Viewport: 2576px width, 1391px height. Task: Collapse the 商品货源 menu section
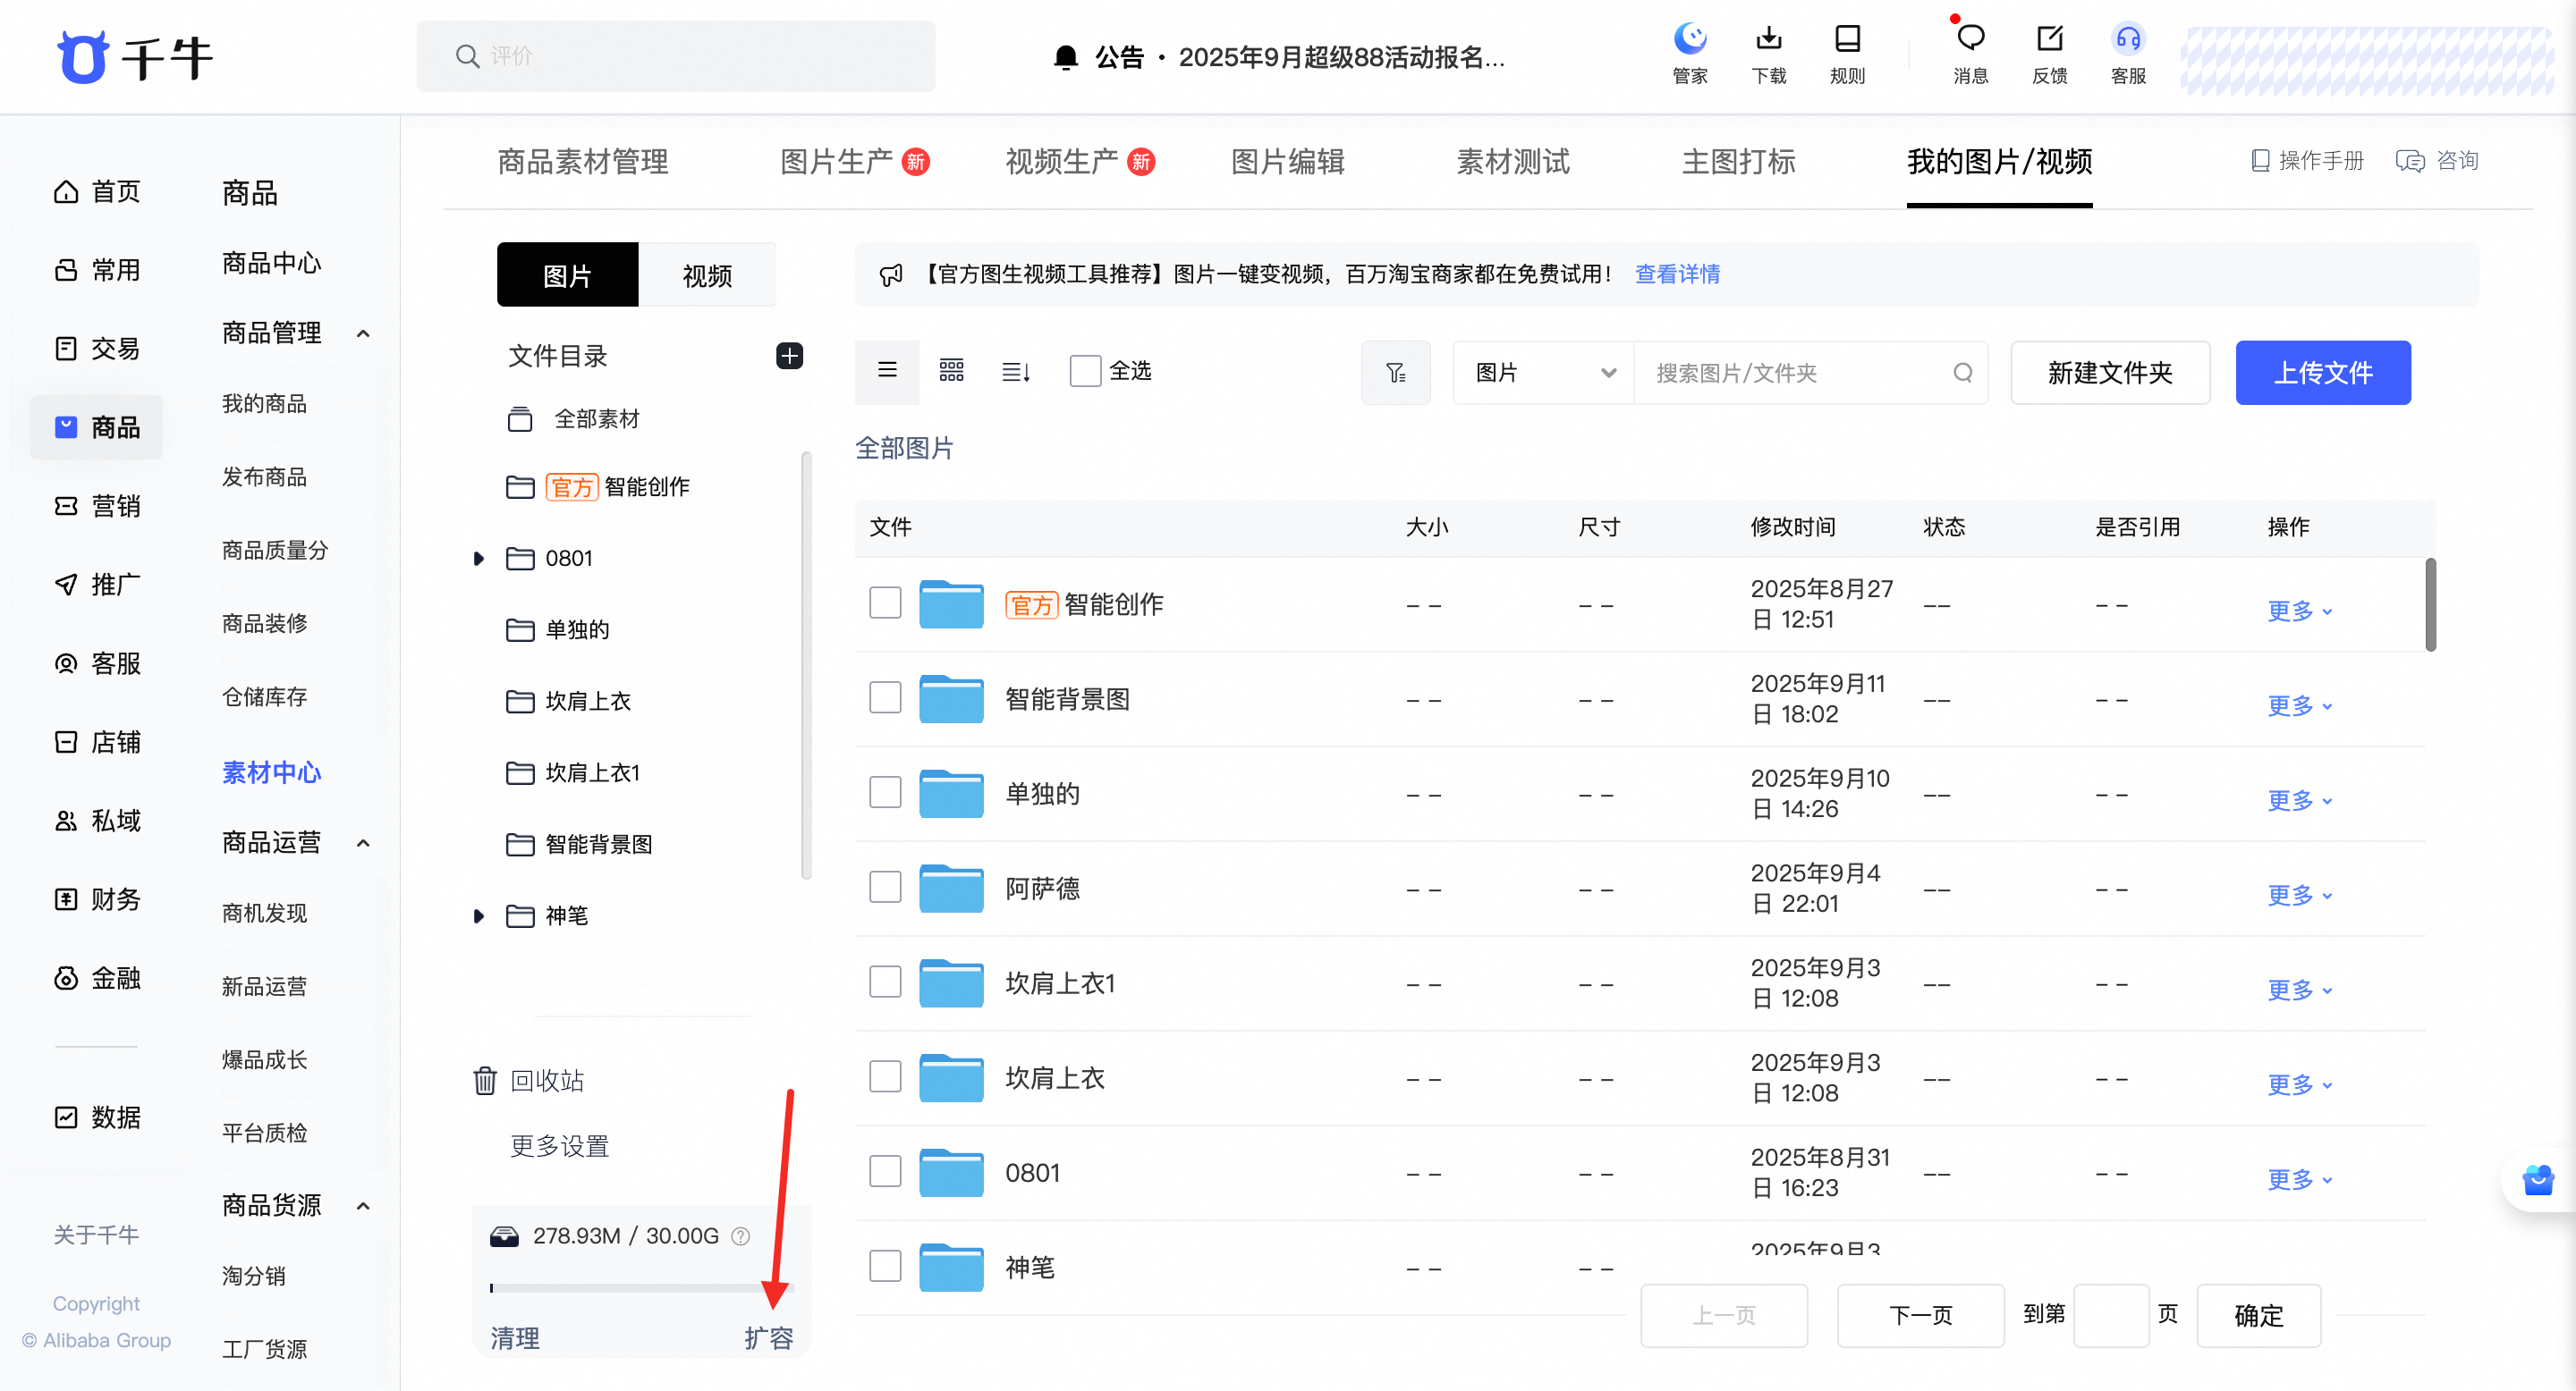363,1206
